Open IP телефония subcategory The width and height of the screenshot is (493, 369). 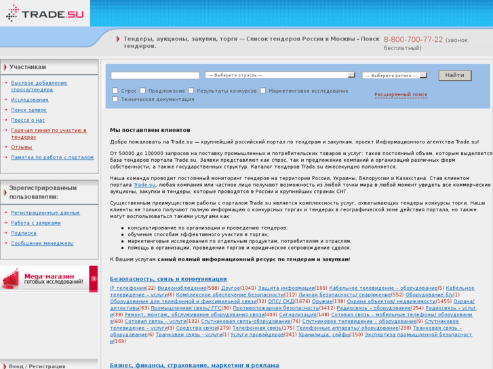pos(128,288)
